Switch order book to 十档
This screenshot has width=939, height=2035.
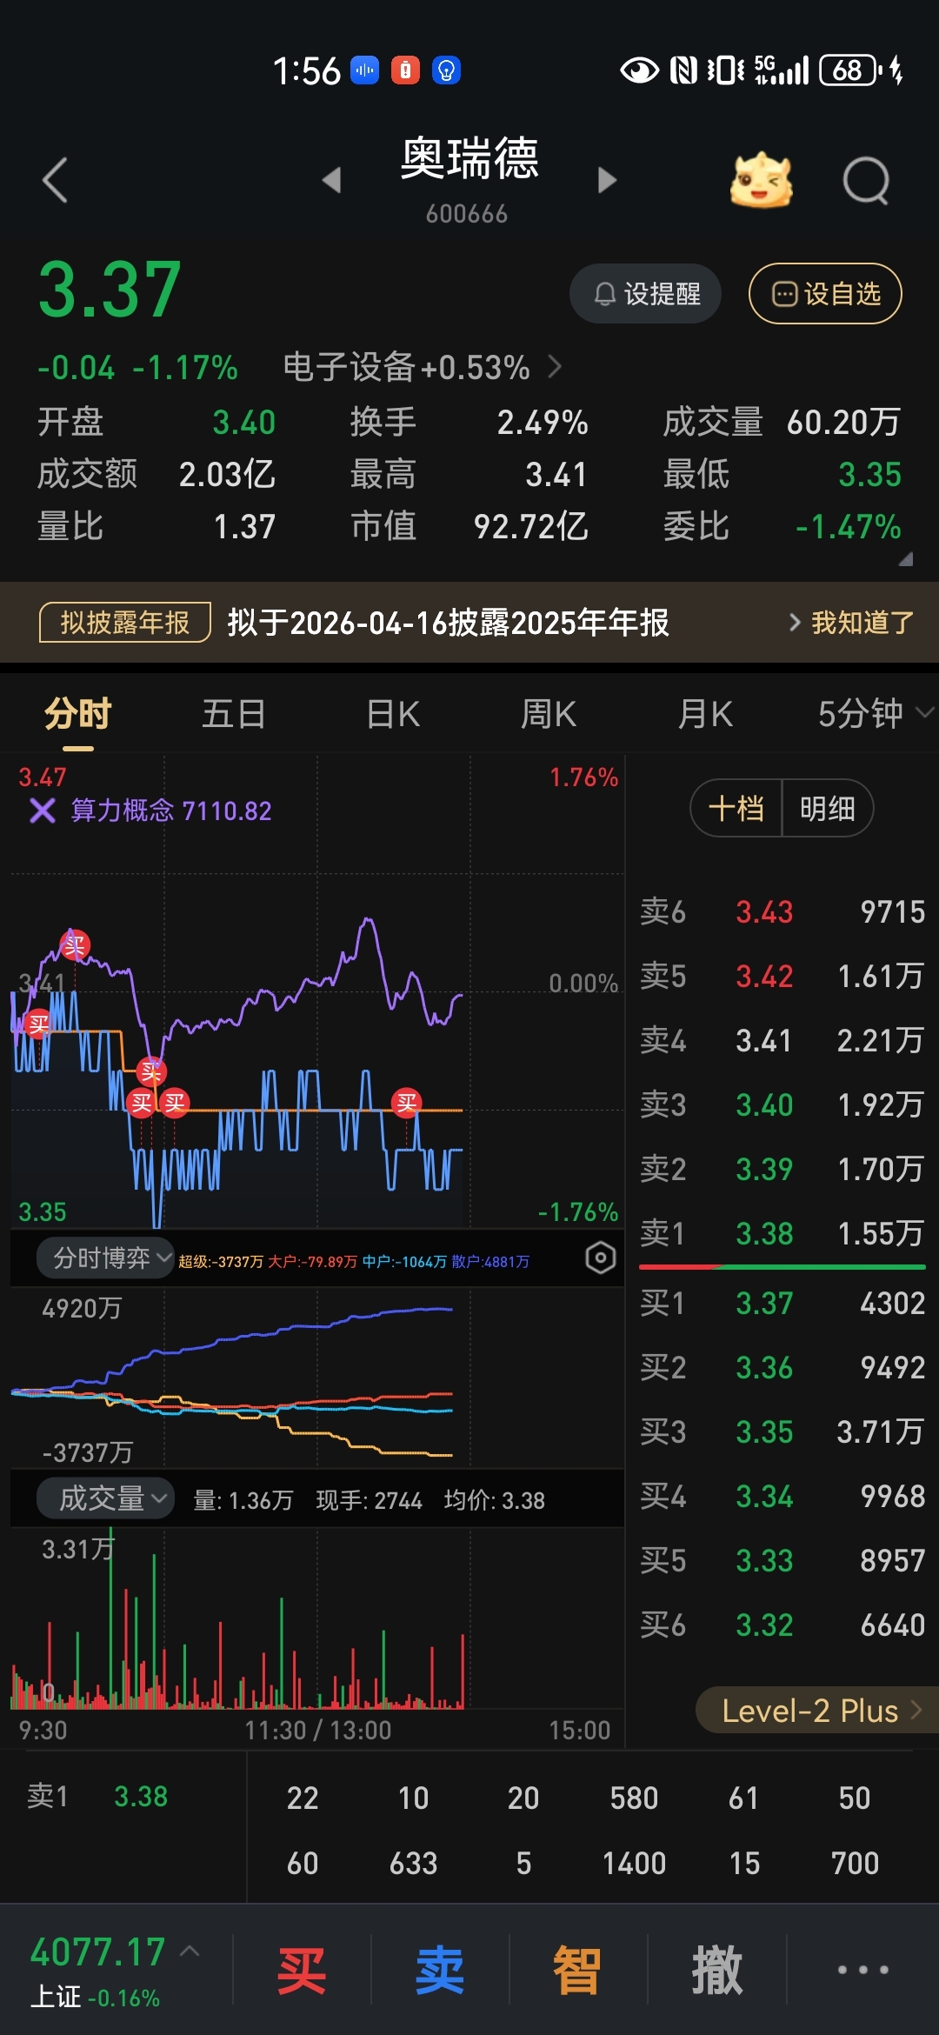tap(736, 809)
